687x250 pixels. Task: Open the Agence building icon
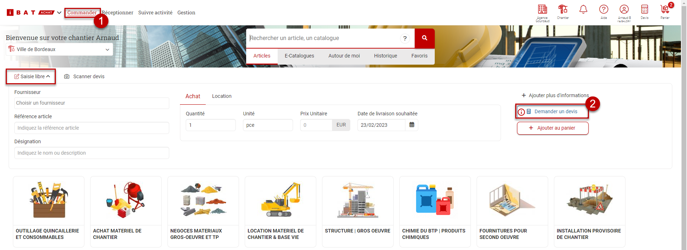542,10
